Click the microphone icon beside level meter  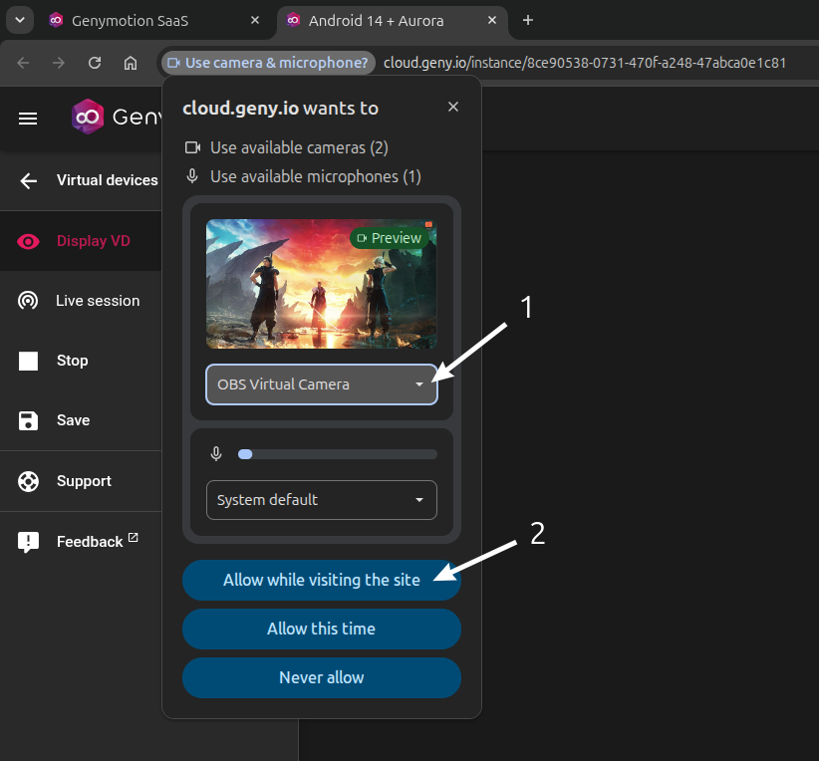tap(216, 454)
